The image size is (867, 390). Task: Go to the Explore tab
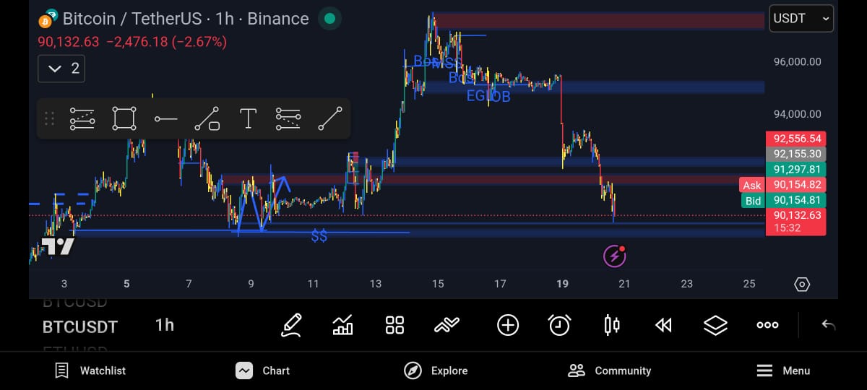436,370
